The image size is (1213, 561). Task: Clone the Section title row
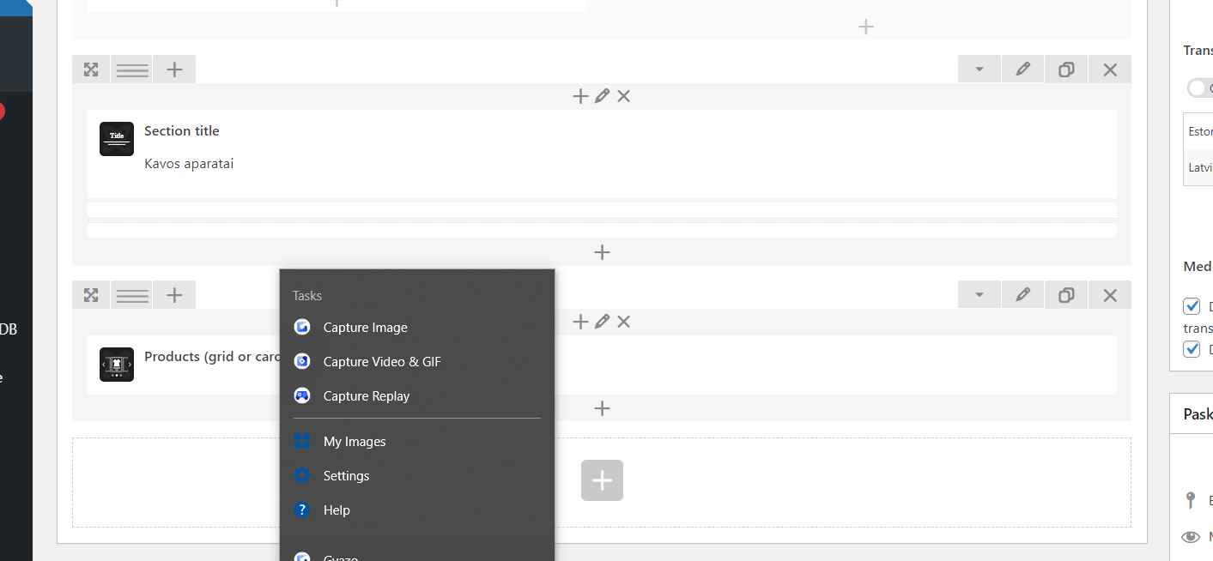(1066, 69)
